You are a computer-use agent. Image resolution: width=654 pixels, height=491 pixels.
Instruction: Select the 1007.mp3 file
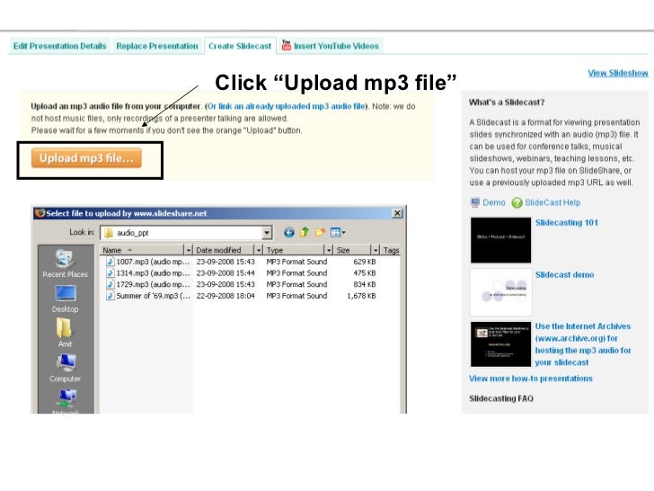(153, 262)
